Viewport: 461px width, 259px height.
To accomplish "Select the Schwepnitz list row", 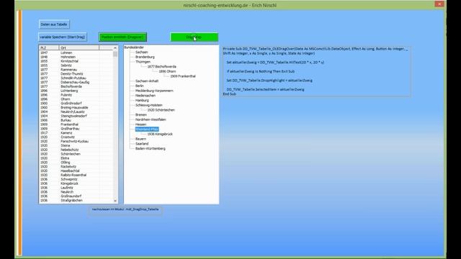I will pyautogui.click(x=76, y=179).
